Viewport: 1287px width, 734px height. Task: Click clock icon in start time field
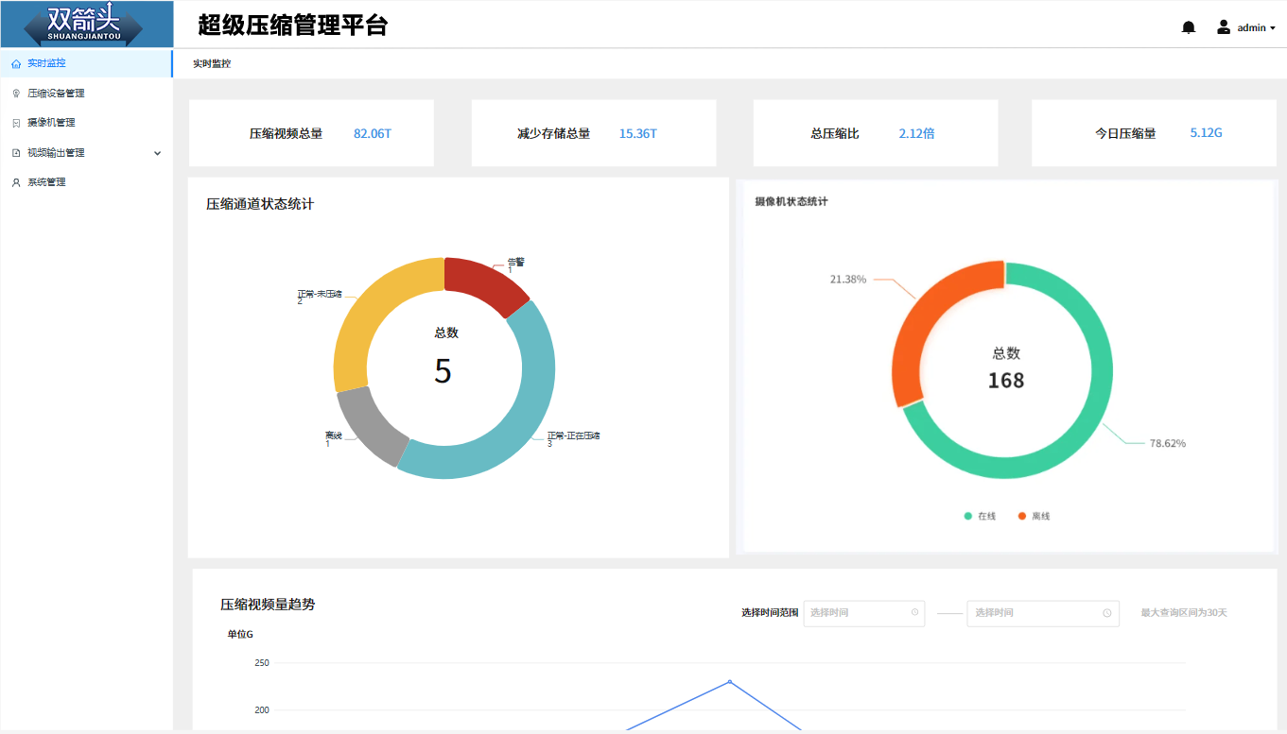tap(914, 612)
